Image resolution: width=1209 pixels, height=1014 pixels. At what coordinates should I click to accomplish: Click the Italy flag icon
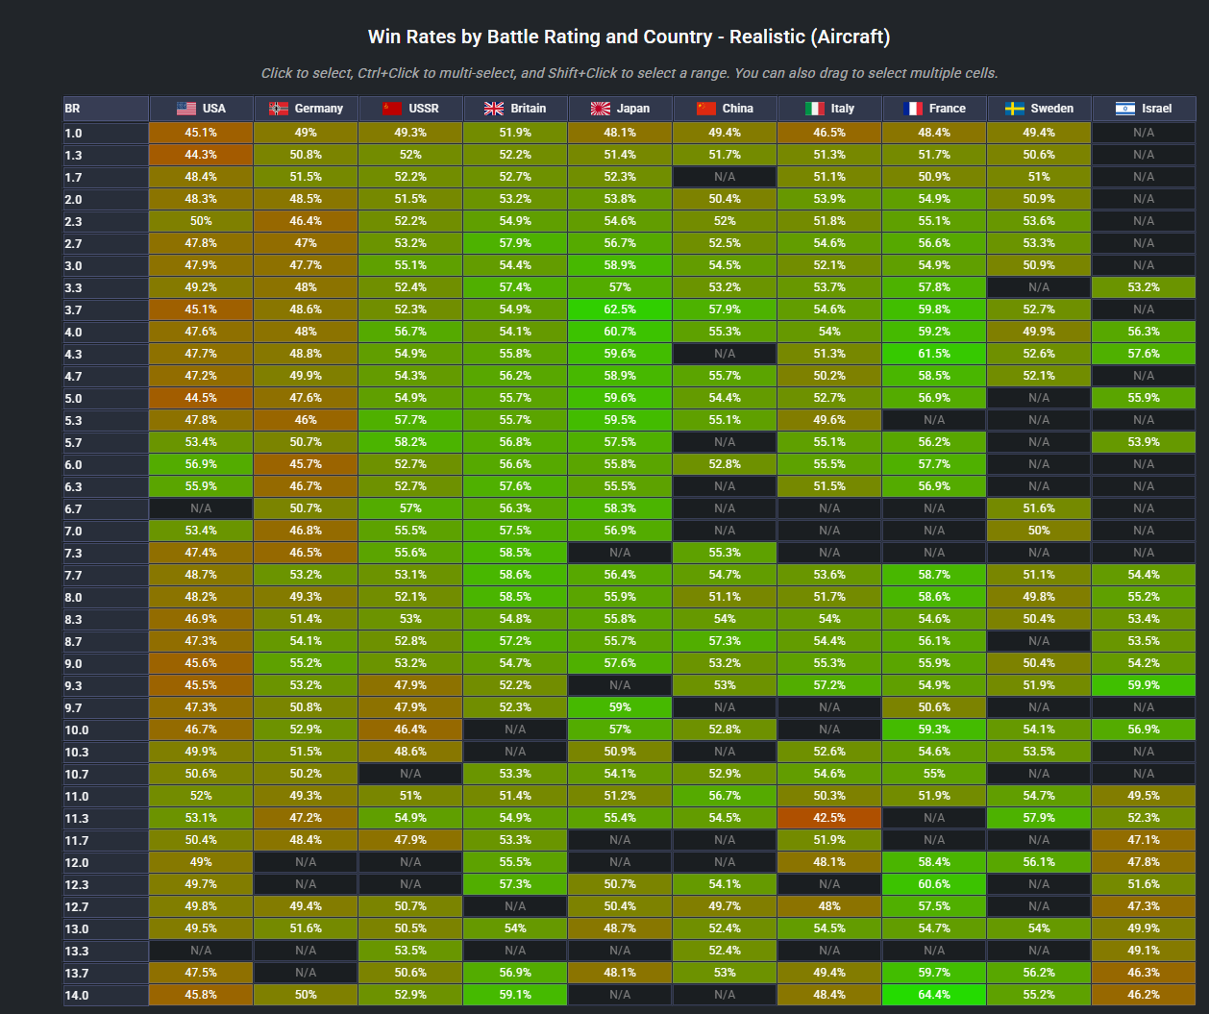pos(815,109)
